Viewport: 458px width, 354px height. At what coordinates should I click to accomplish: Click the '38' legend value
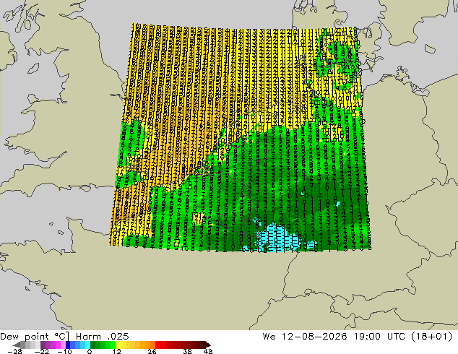[187, 351]
